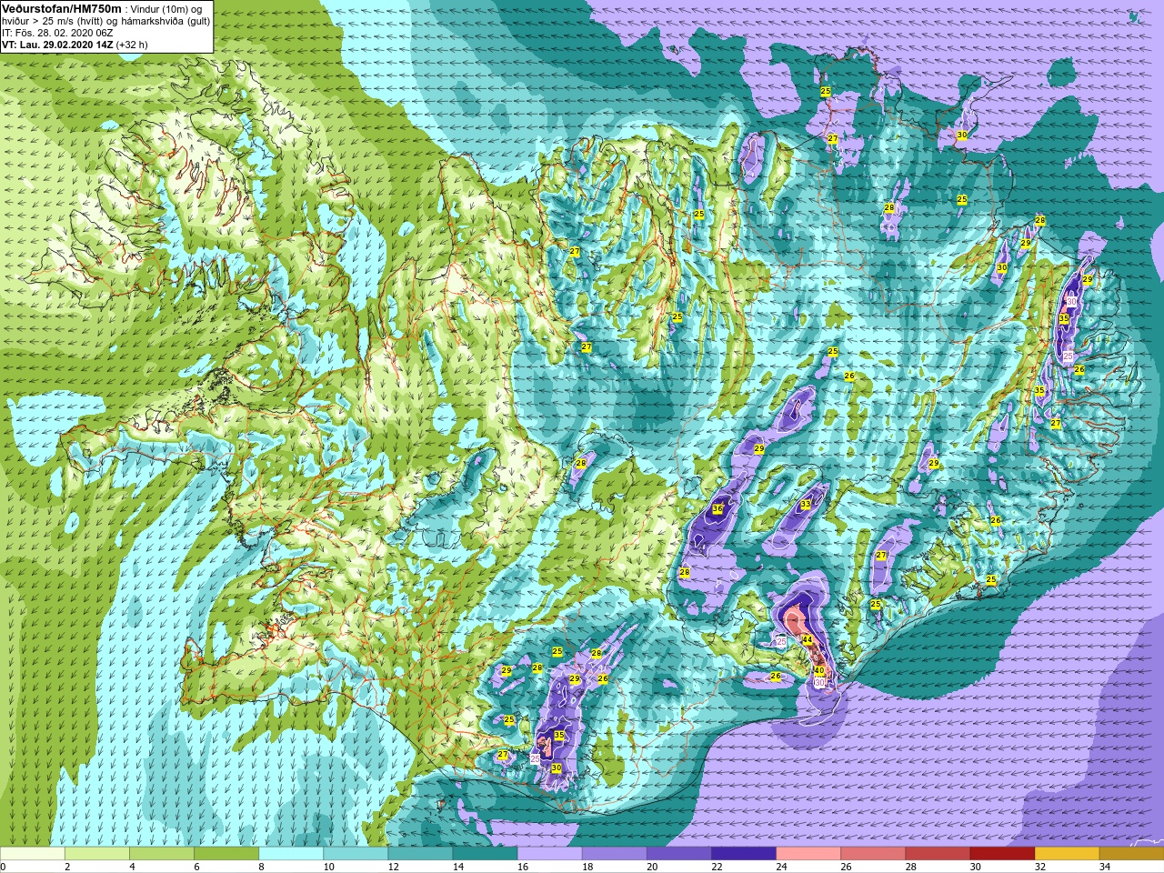Click the yellow 33 gust label on the map

(x=806, y=504)
